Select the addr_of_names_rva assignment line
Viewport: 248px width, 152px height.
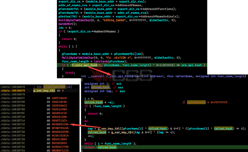[100, 5]
